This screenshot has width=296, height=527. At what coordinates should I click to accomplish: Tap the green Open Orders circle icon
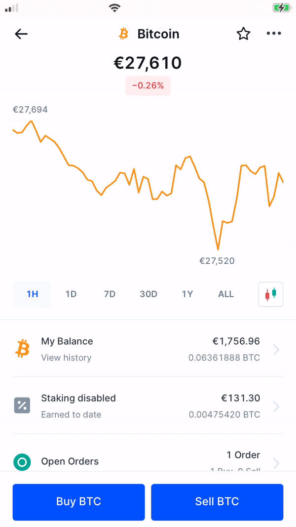[x=22, y=461]
